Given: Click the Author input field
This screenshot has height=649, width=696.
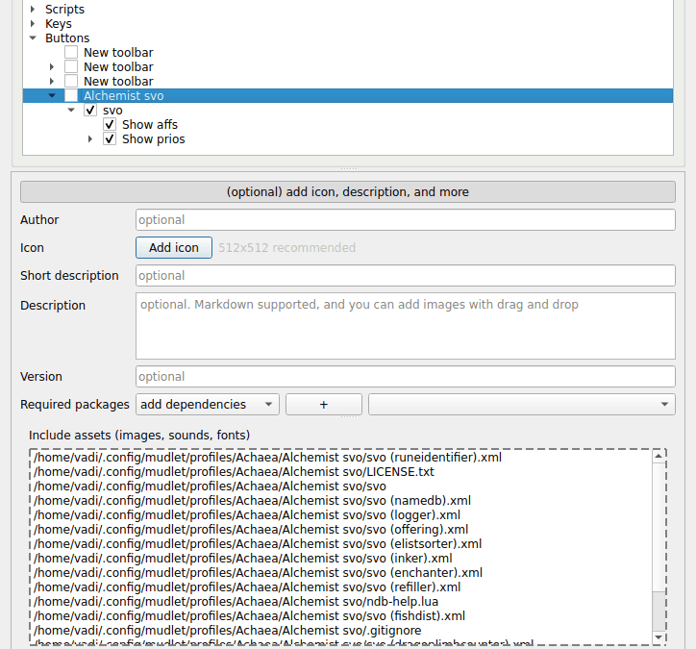Looking at the screenshot, I should coord(406,220).
